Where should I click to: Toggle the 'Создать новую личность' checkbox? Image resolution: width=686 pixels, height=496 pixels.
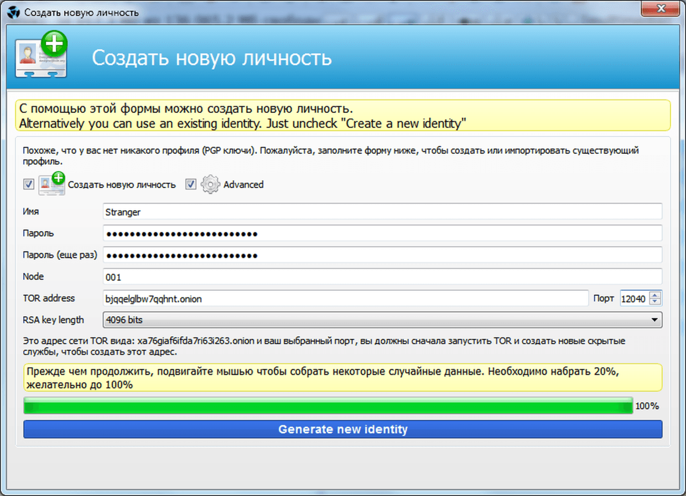click(29, 185)
